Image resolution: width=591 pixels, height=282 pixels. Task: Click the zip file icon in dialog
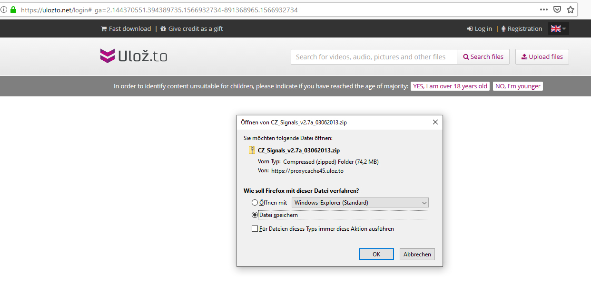(252, 150)
